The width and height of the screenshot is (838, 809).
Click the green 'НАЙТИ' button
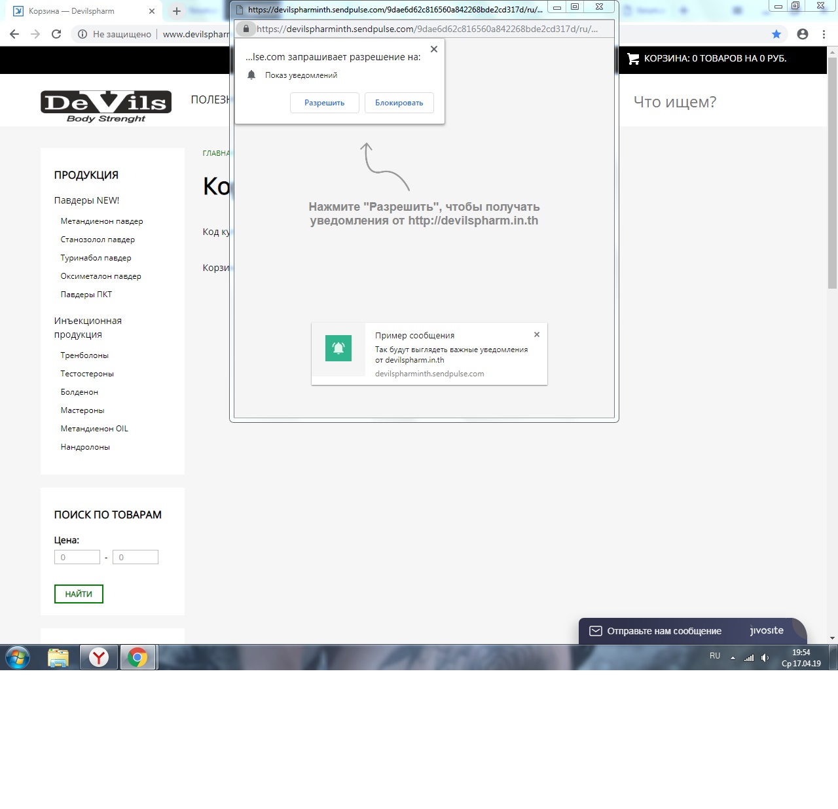point(79,594)
